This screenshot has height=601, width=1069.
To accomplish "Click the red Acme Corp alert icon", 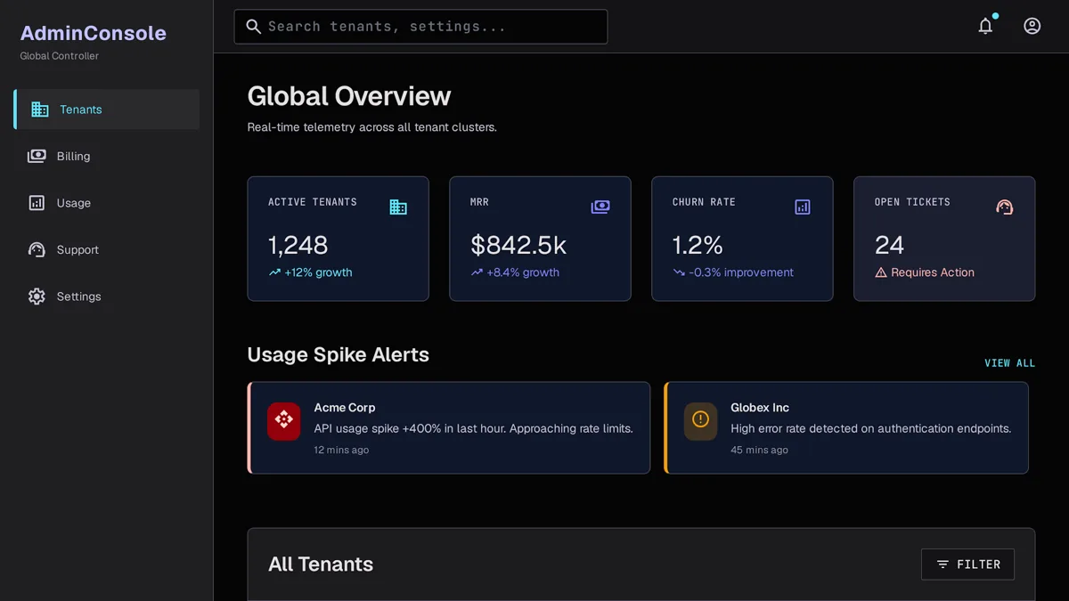I will click(284, 421).
